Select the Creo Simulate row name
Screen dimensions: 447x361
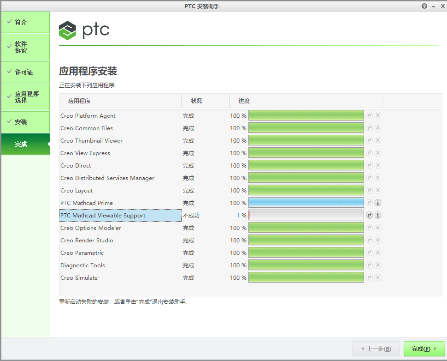coord(79,278)
